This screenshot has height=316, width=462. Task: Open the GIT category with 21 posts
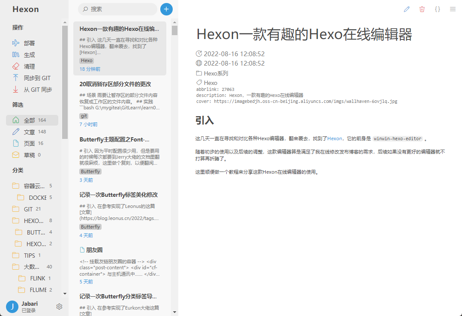click(32, 209)
